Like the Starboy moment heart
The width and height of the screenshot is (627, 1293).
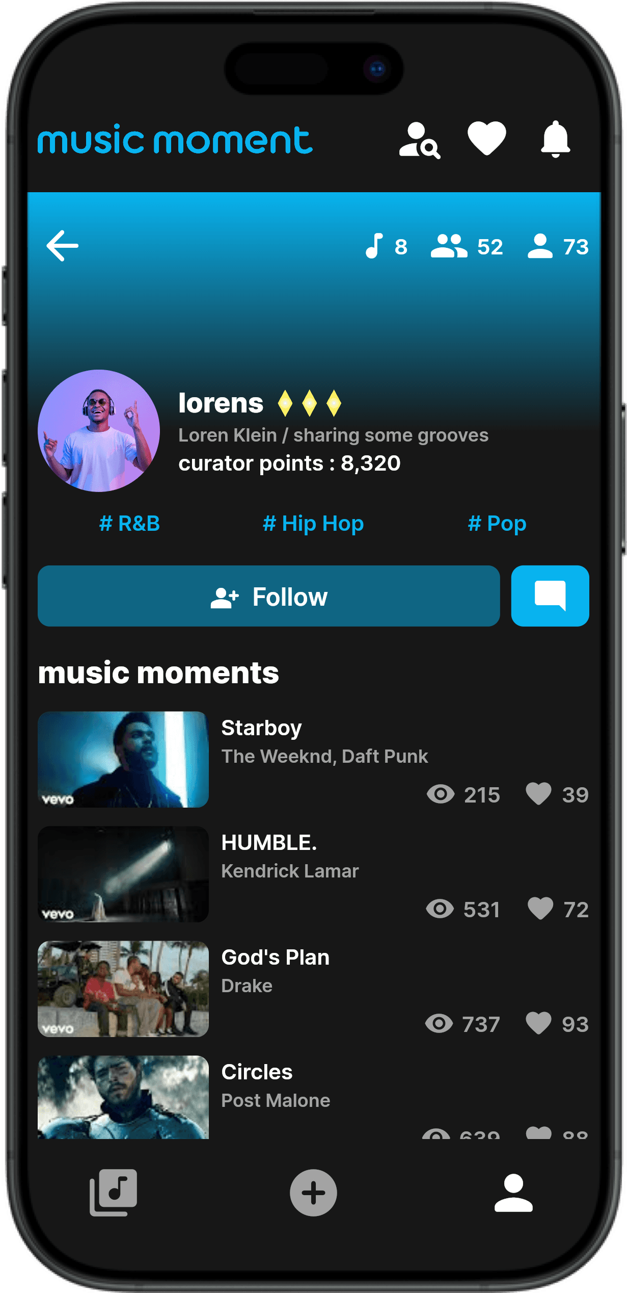click(x=538, y=793)
